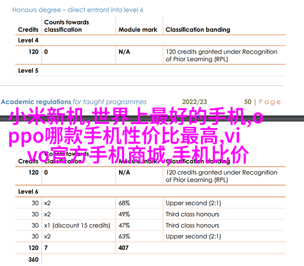Click the '30' credits in the 63% row
This screenshot has width=304, height=266.
click(35, 237)
